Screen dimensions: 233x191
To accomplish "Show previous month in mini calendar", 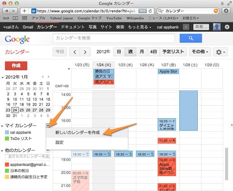I will 43,77.
